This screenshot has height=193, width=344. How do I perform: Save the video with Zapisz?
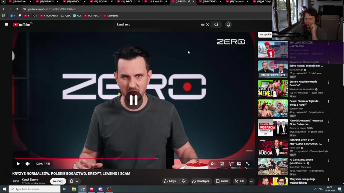[x=222, y=181]
